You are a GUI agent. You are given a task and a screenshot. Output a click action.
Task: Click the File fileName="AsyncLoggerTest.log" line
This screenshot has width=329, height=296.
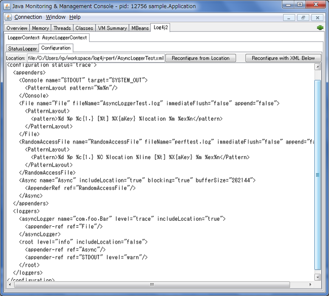tap(149, 104)
